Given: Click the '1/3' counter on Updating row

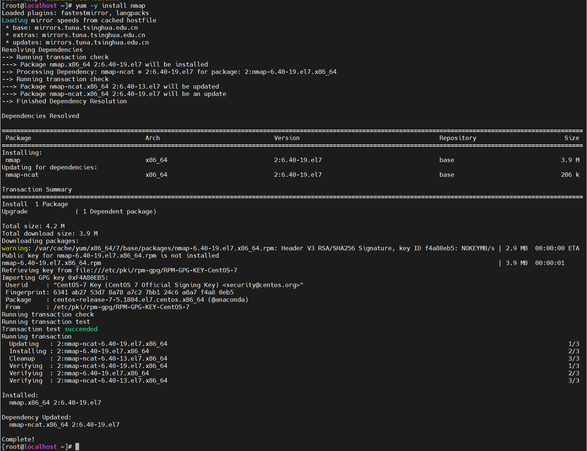Looking at the screenshot, I should click(574, 344).
